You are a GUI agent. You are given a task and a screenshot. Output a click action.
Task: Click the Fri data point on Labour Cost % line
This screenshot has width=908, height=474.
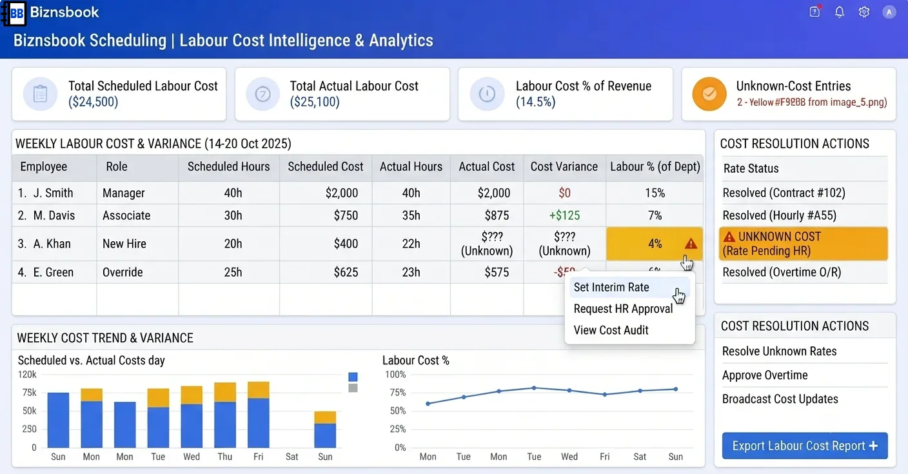(604, 394)
